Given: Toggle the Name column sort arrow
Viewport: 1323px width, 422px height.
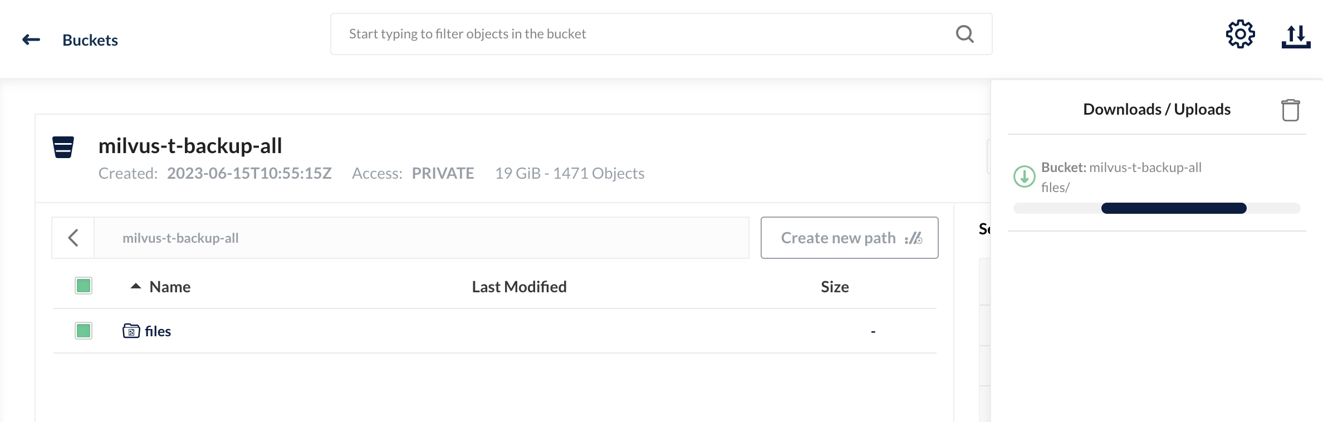Looking at the screenshot, I should coord(135,286).
